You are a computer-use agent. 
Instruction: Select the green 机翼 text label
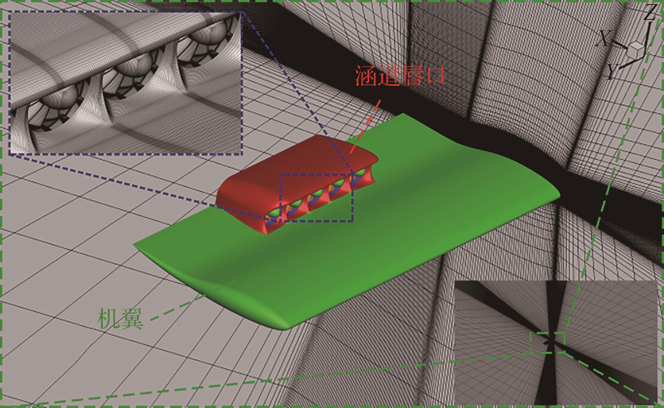(x=120, y=319)
